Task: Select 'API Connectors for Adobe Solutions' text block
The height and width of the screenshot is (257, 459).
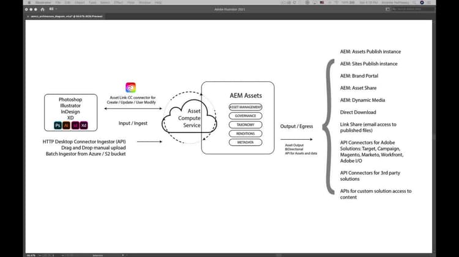Action: click(x=371, y=151)
